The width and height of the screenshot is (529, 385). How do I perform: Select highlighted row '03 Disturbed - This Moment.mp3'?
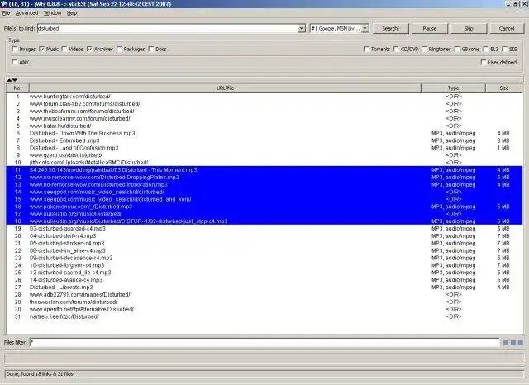point(264,170)
